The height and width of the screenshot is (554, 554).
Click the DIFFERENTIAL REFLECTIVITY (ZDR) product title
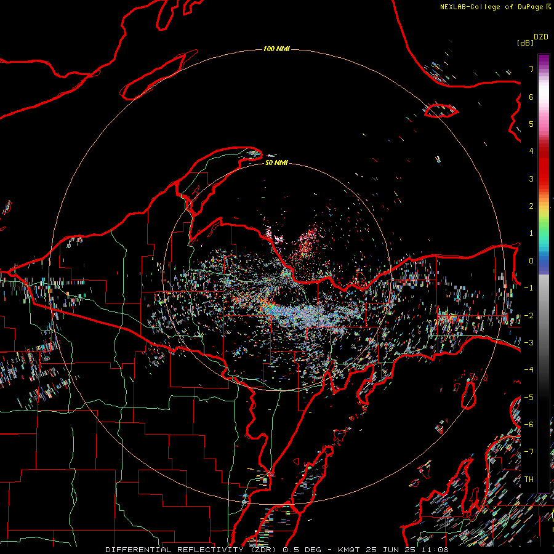[x=192, y=550]
